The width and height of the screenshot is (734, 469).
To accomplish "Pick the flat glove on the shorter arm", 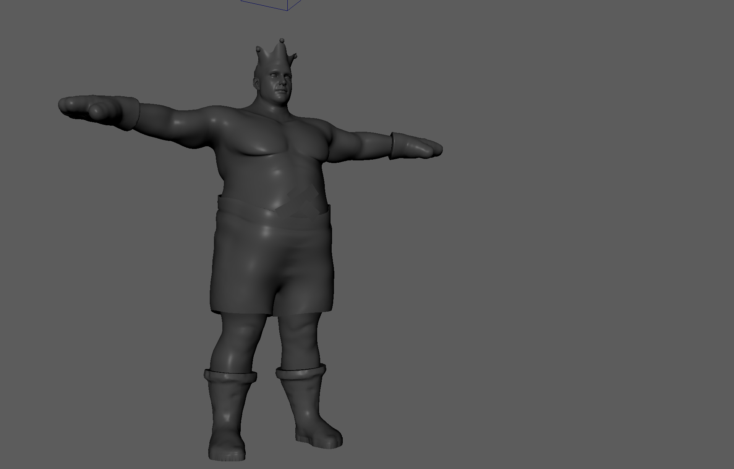I will (x=415, y=146).
